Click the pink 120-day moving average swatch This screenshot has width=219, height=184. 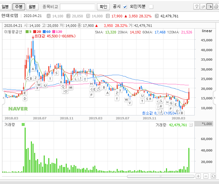[x=54, y=32]
